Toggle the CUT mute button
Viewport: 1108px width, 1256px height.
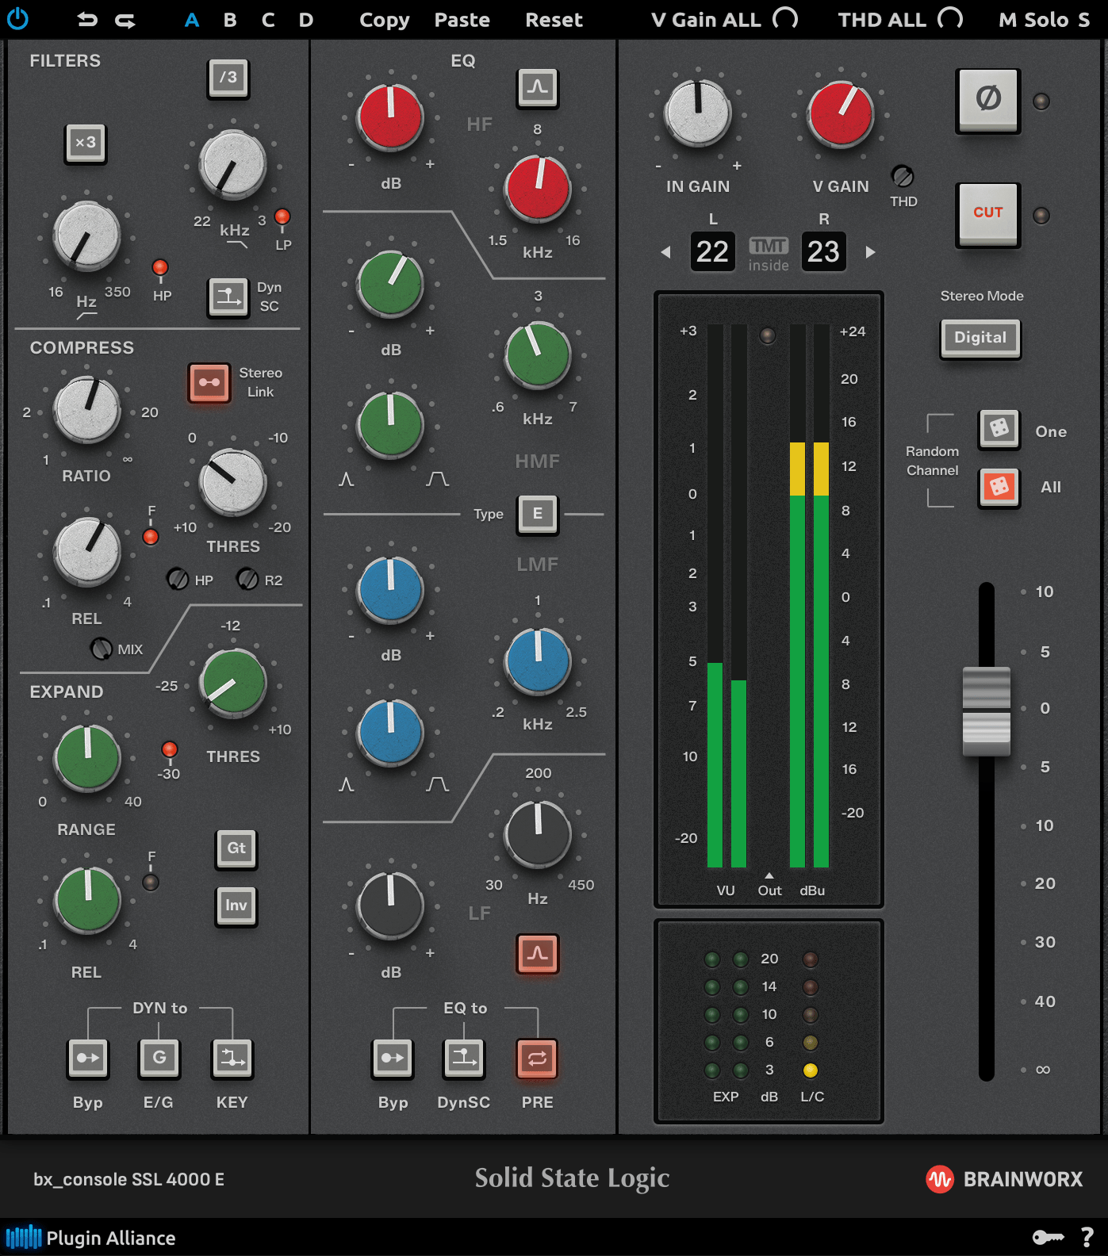pos(988,214)
